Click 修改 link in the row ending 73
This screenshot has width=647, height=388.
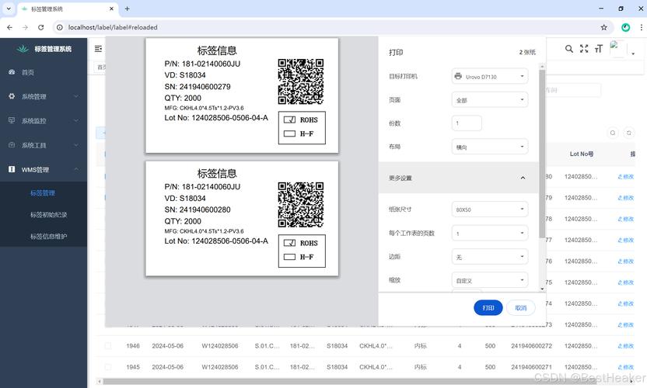coord(625,325)
